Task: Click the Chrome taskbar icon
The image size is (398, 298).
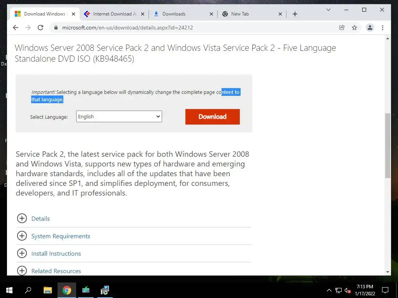Action: pos(67,290)
